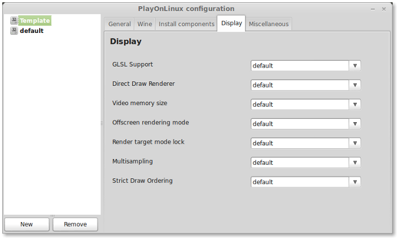
Task: Select the default virtual drive
Action: 32,31
